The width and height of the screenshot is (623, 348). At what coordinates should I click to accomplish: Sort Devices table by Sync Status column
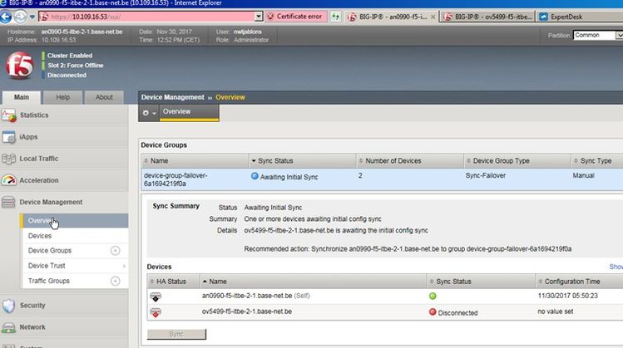(481, 282)
